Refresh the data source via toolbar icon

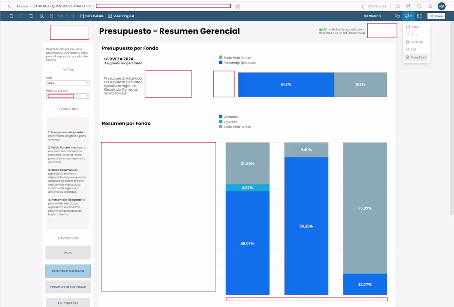click(41, 16)
